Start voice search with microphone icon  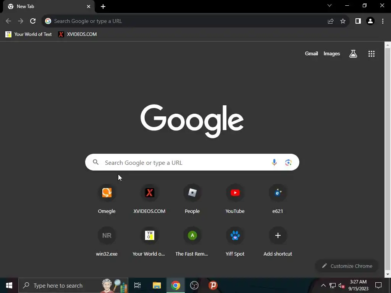click(x=274, y=163)
